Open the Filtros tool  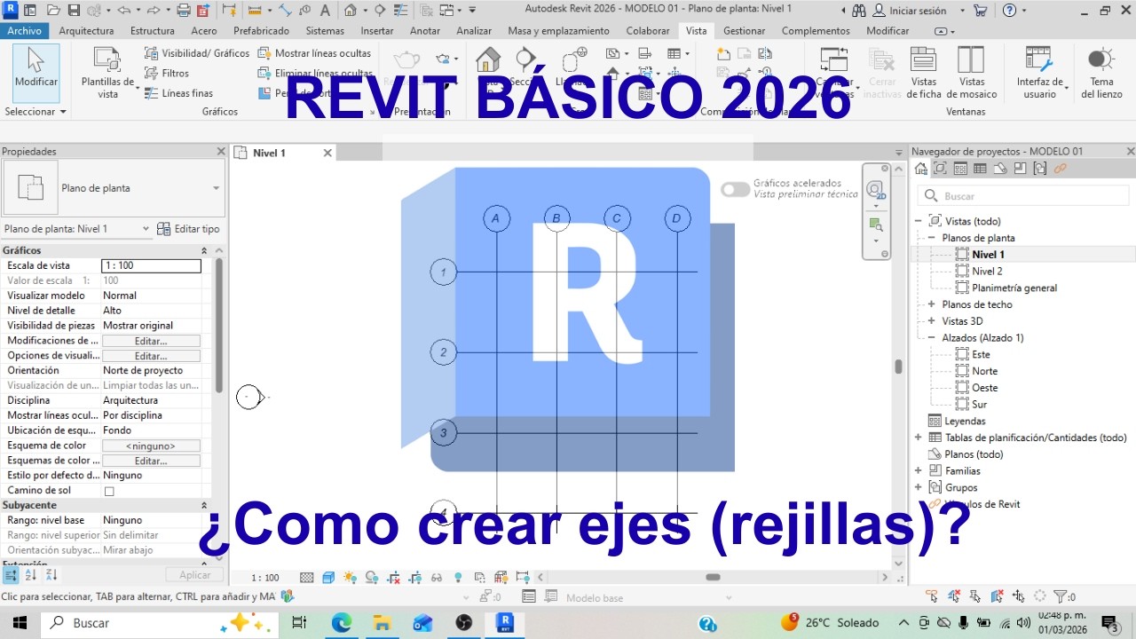(x=167, y=73)
